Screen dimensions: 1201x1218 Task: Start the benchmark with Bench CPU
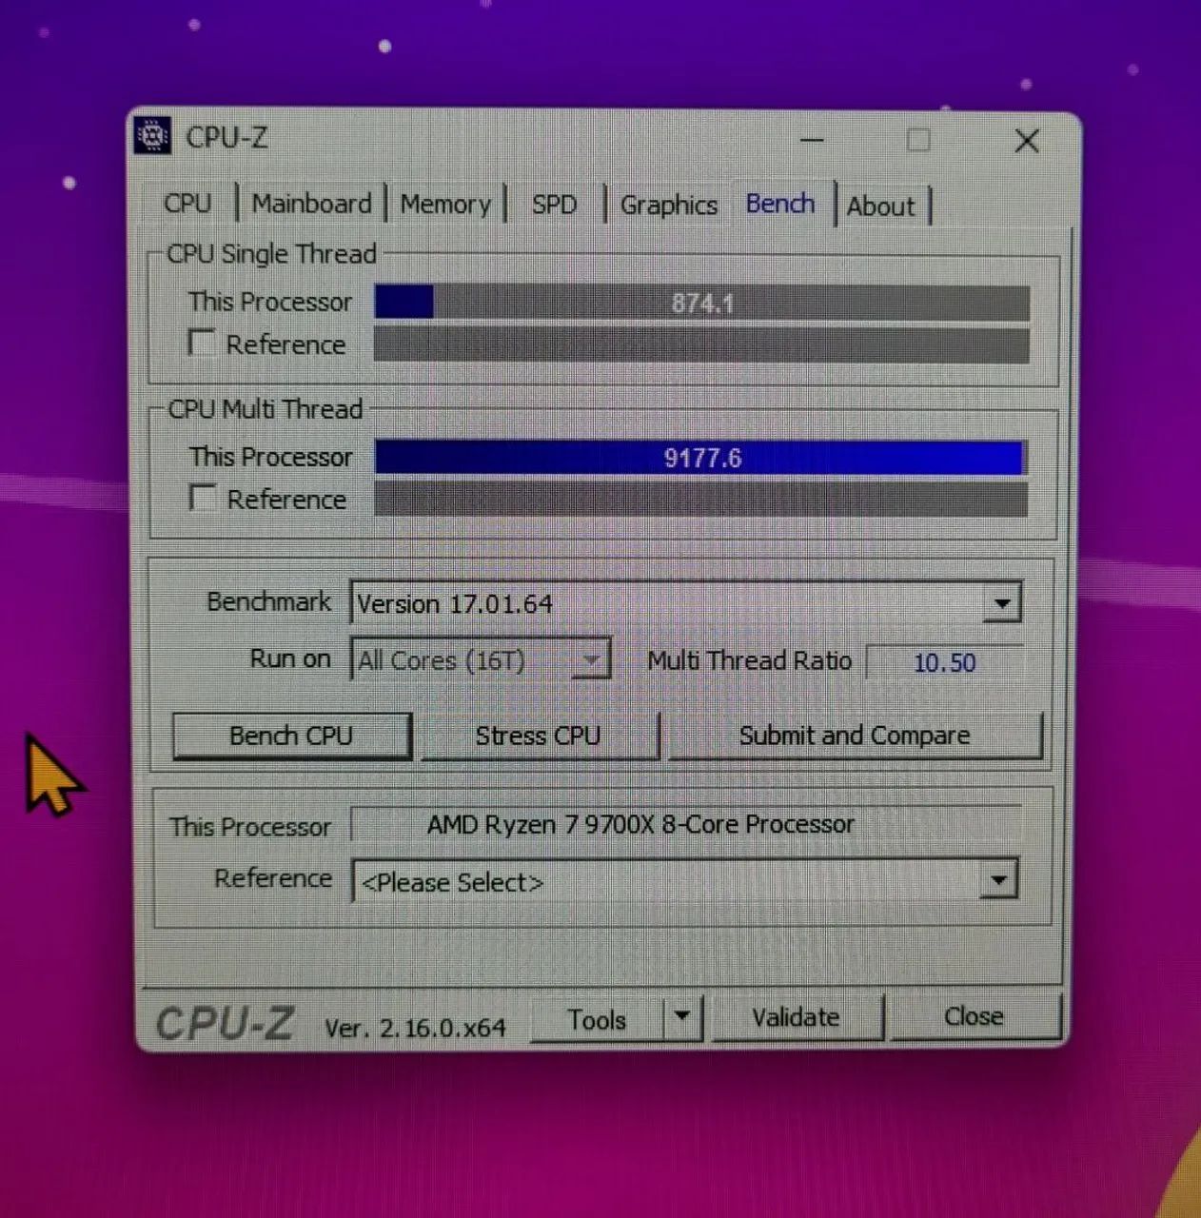[291, 736]
